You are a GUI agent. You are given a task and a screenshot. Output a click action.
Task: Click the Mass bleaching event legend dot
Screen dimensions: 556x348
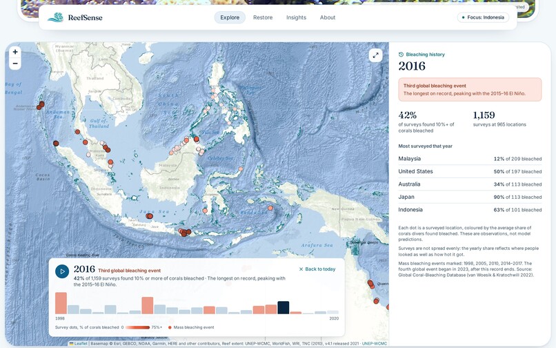click(x=170, y=327)
